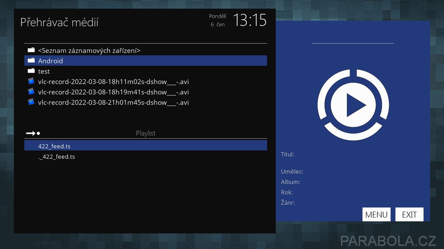Click the Rok: field label
This screenshot has height=249, width=444.
click(x=287, y=192)
